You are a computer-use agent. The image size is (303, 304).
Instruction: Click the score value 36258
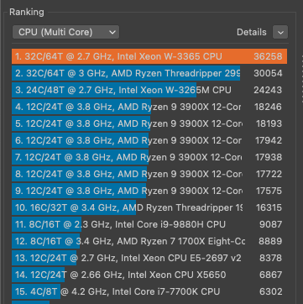pos(268,56)
